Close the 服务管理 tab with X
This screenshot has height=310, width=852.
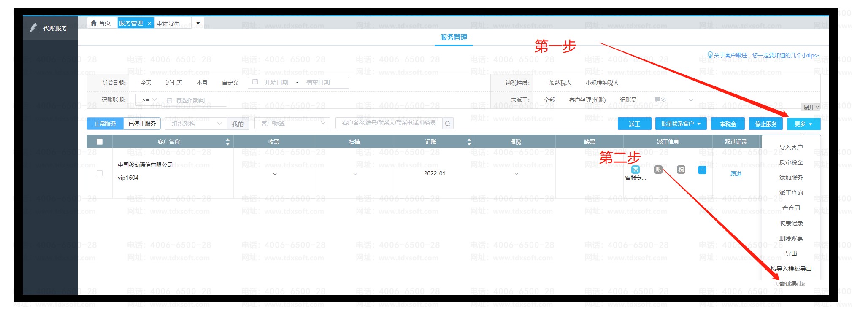[x=149, y=24]
